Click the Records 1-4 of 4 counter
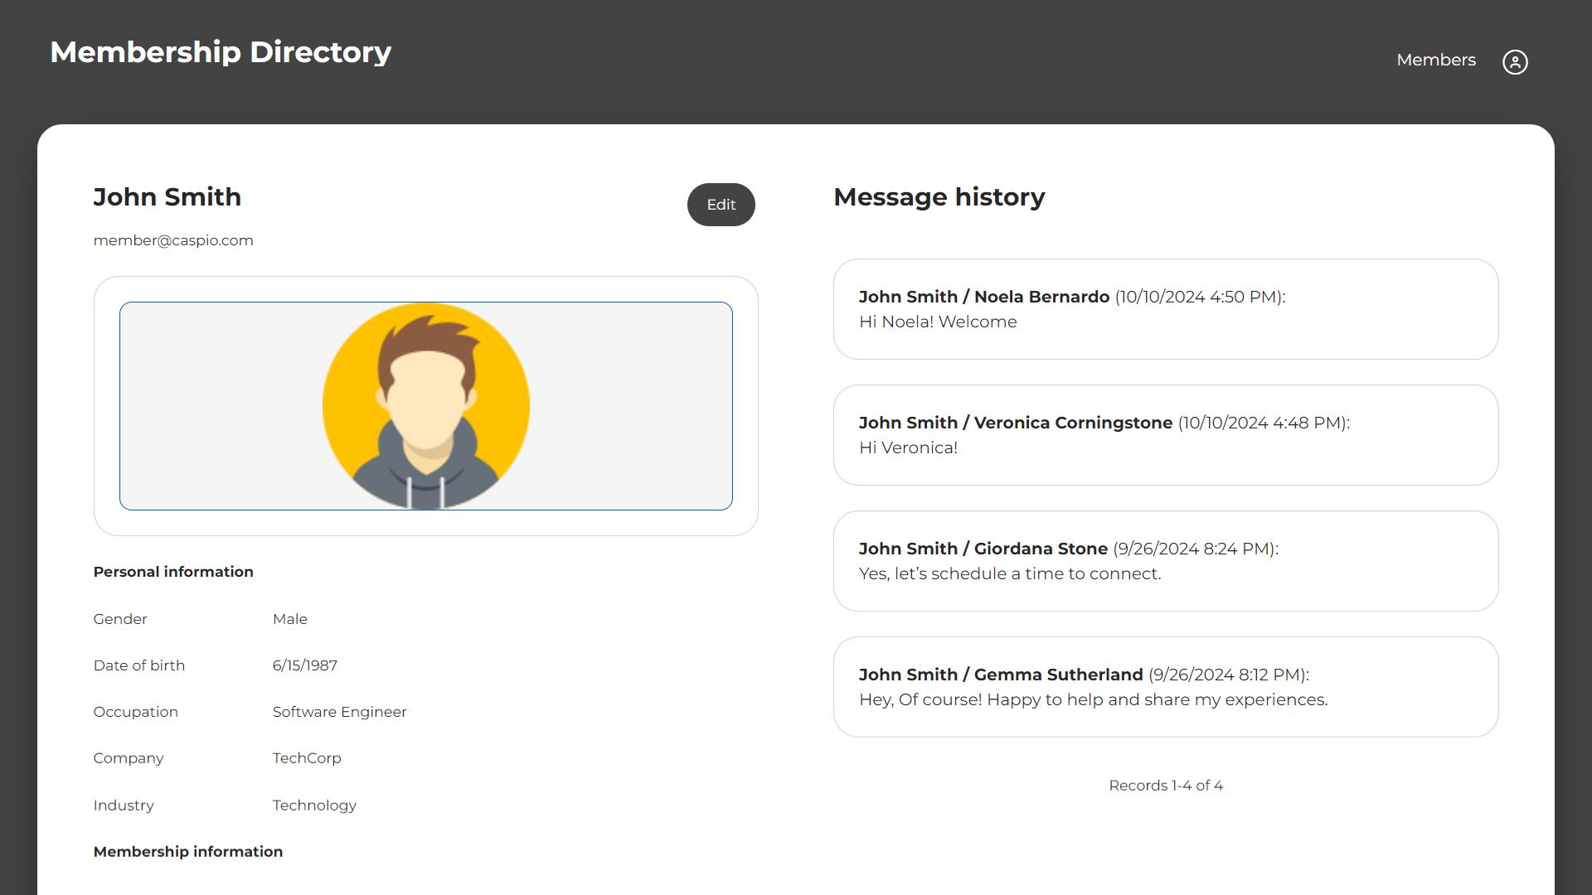Image resolution: width=1592 pixels, height=895 pixels. [1166, 786]
